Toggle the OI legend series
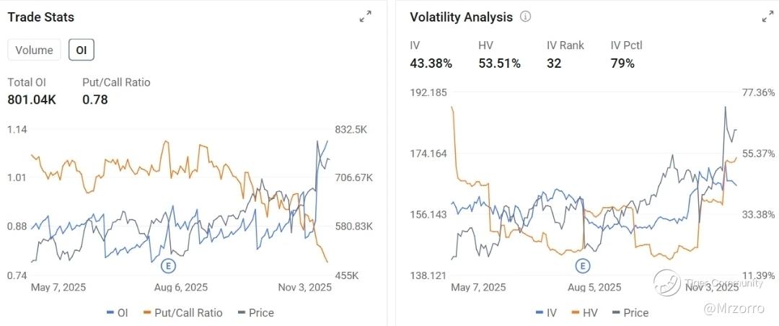The width and height of the screenshot is (779, 326). tap(117, 312)
